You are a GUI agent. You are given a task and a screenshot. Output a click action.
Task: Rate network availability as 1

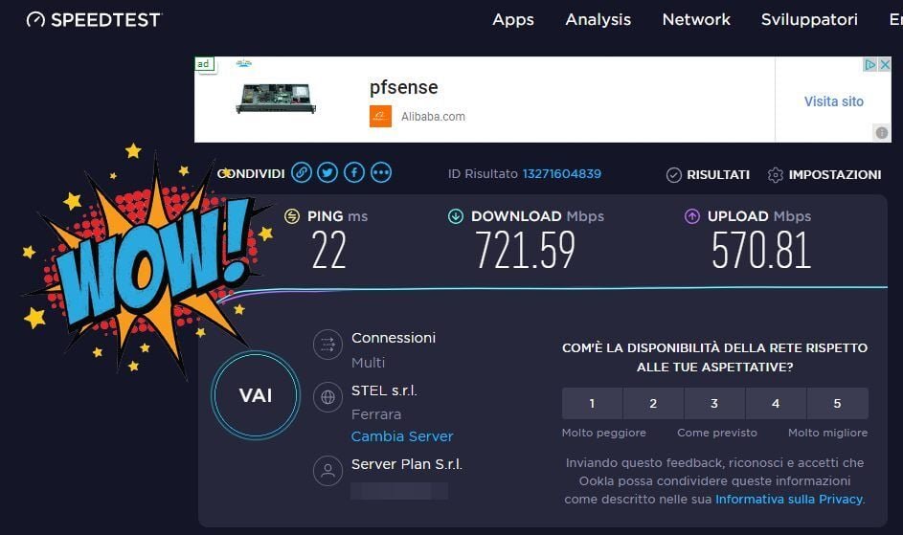(x=592, y=403)
